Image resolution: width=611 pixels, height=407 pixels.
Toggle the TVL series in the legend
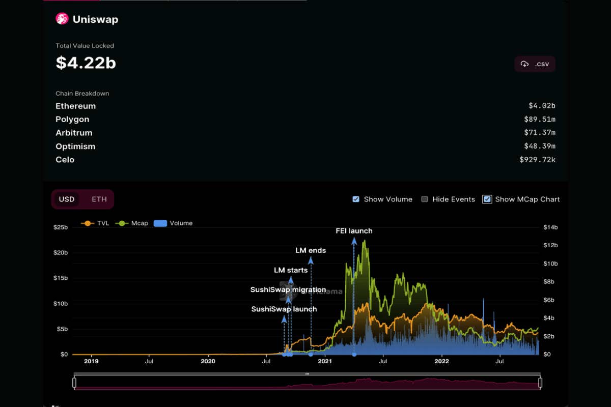pos(95,223)
